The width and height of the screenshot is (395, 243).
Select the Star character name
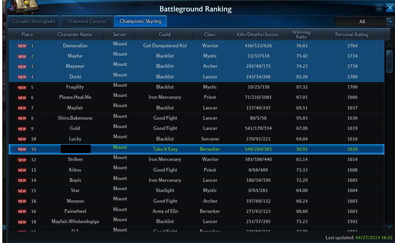tap(75, 190)
